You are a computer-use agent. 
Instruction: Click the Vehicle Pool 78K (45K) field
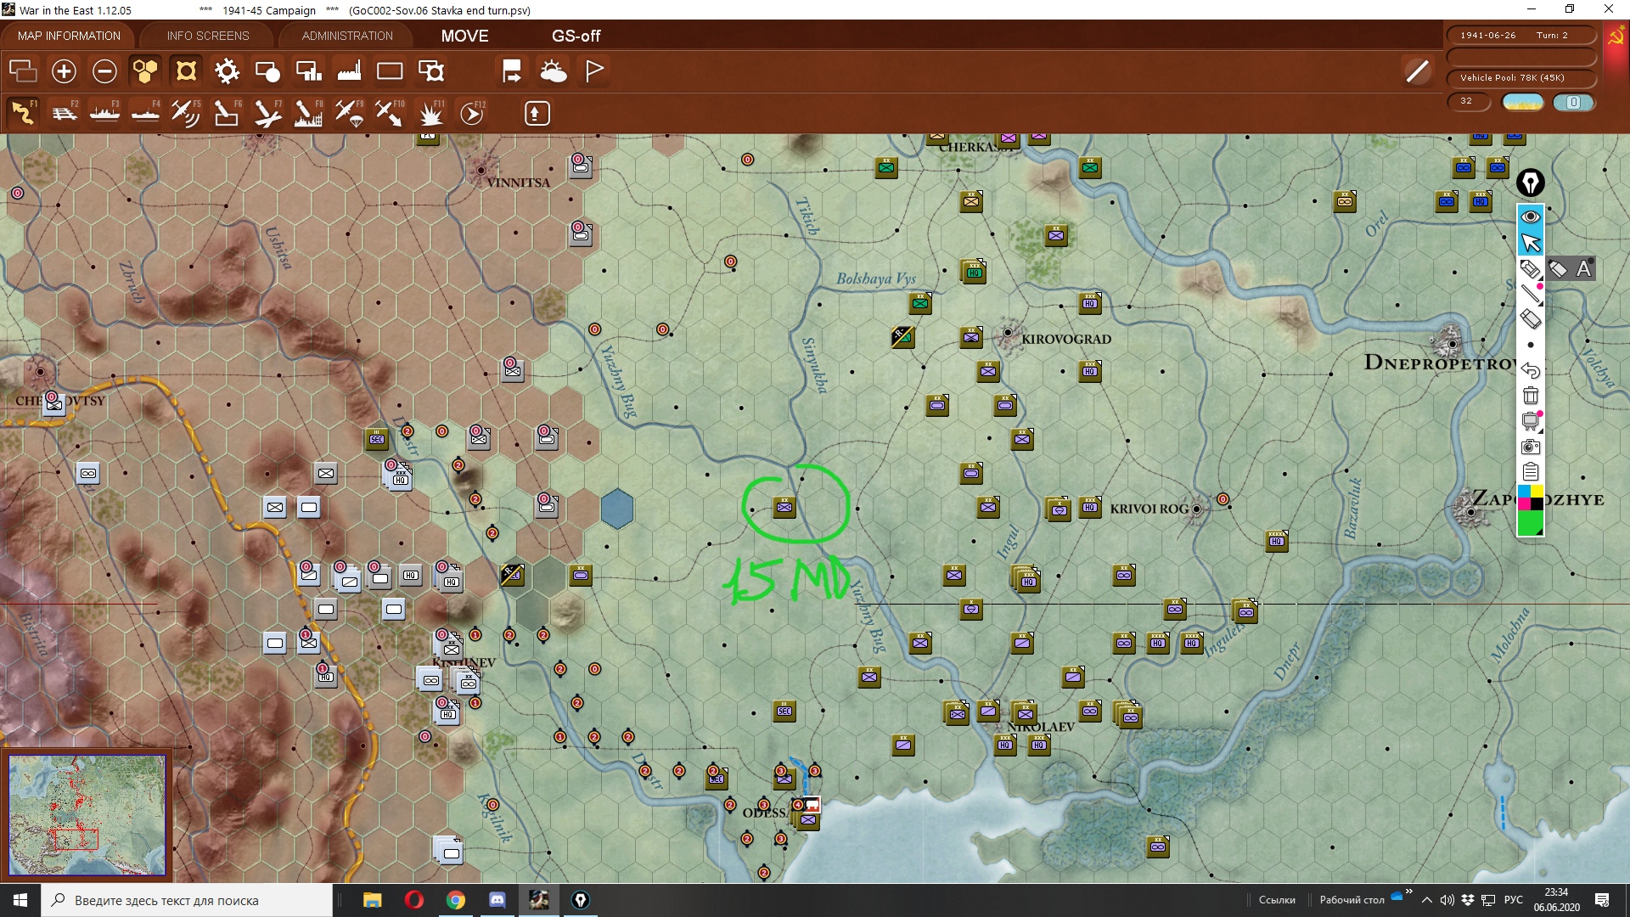1520,78
